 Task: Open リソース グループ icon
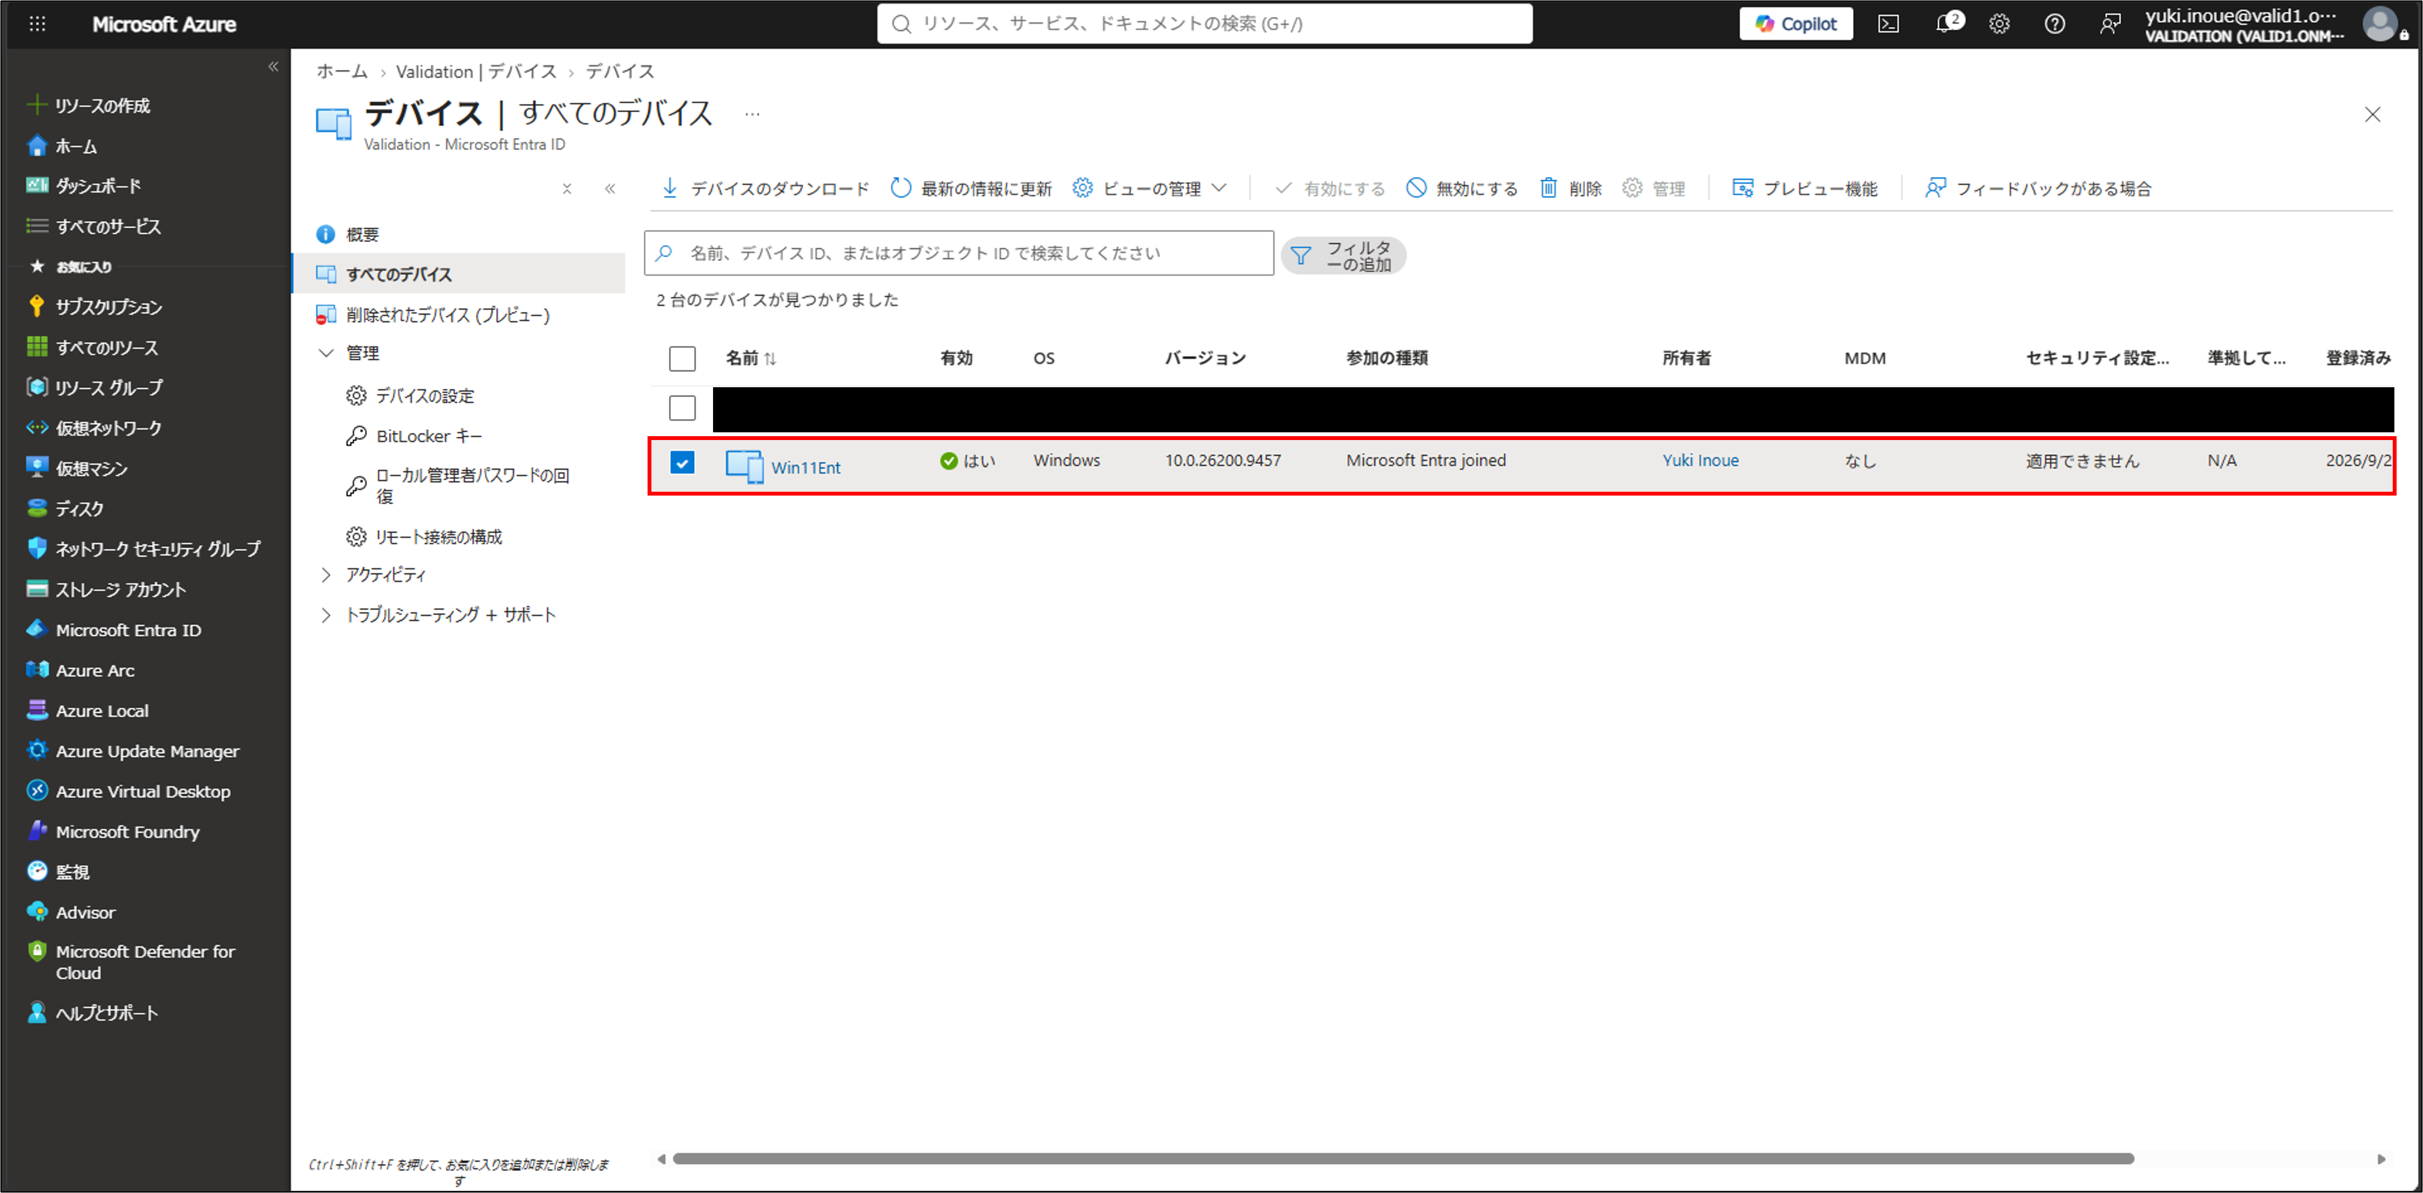pyautogui.click(x=37, y=387)
